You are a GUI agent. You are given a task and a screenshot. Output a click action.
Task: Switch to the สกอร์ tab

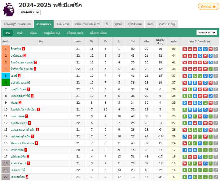pyautogui.click(x=150, y=24)
